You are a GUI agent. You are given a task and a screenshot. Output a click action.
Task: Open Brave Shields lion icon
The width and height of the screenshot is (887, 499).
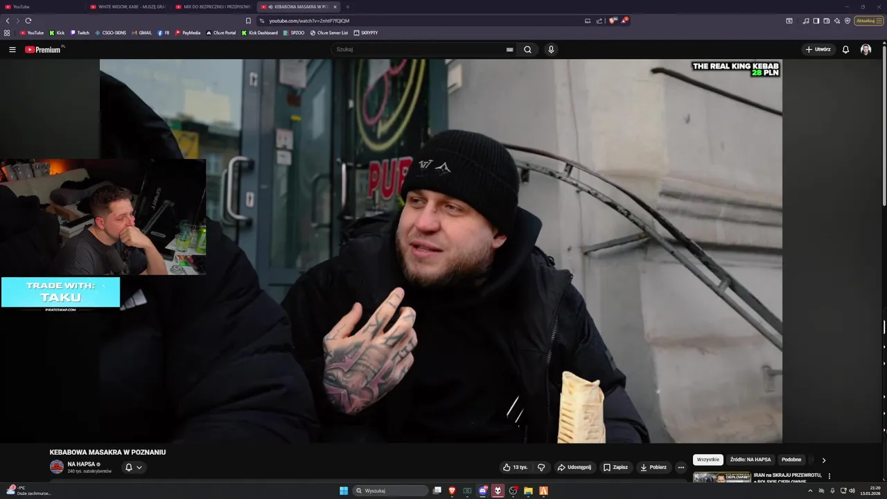click(x=612, y=21)
